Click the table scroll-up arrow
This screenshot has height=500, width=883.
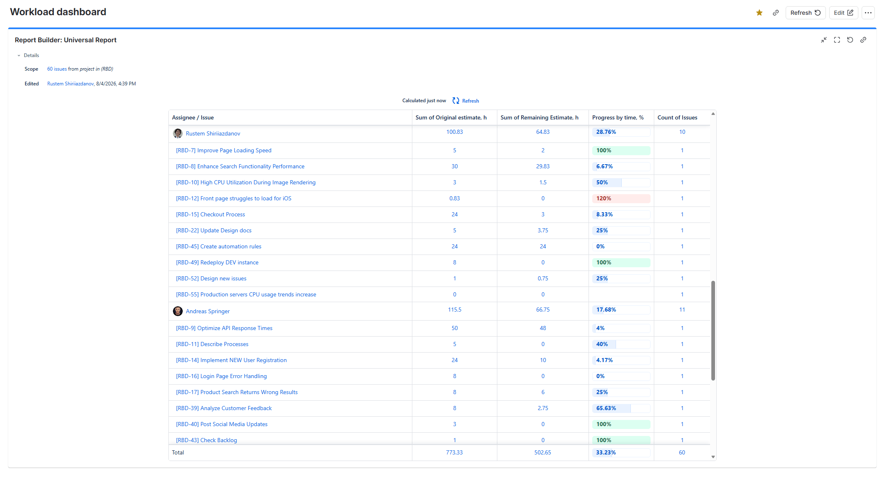pyautogui.click(x=713, y=114)
